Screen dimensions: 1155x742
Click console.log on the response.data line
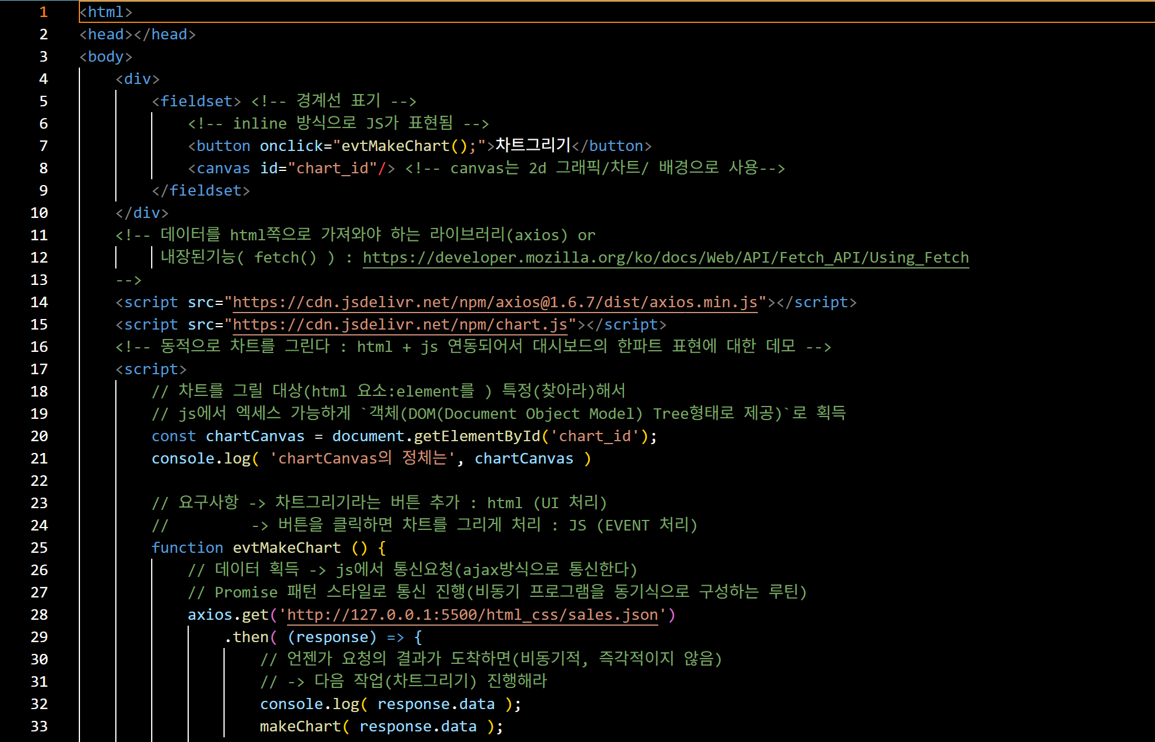[309, 704]
